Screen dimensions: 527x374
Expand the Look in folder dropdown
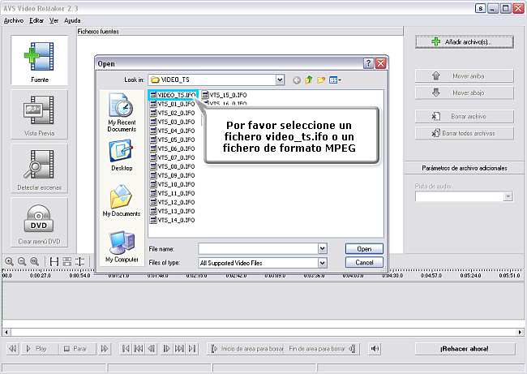[280, 80]
